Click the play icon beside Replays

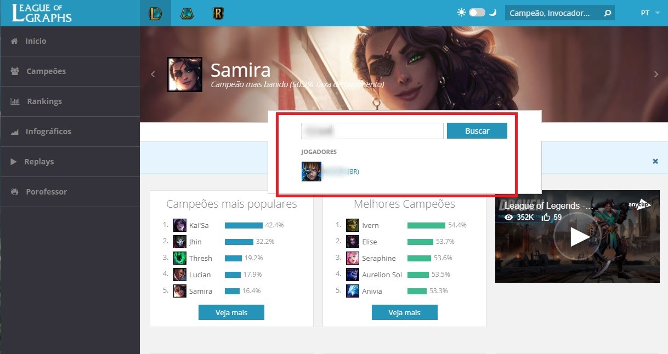14,162
